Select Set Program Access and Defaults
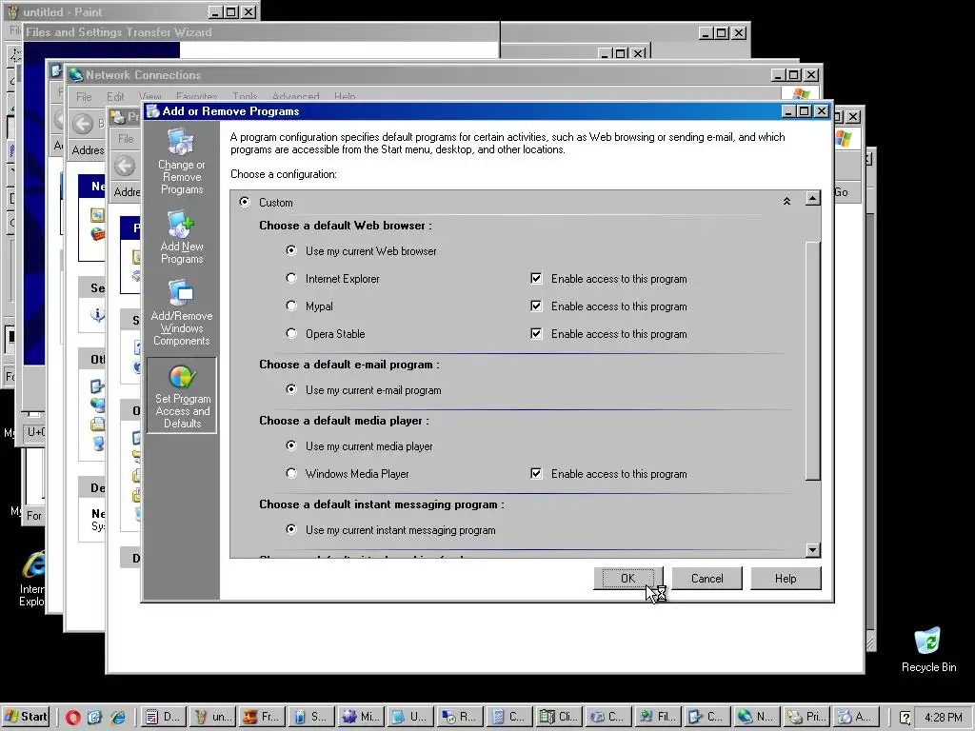975x731 pixels. [x=182, y=395]
